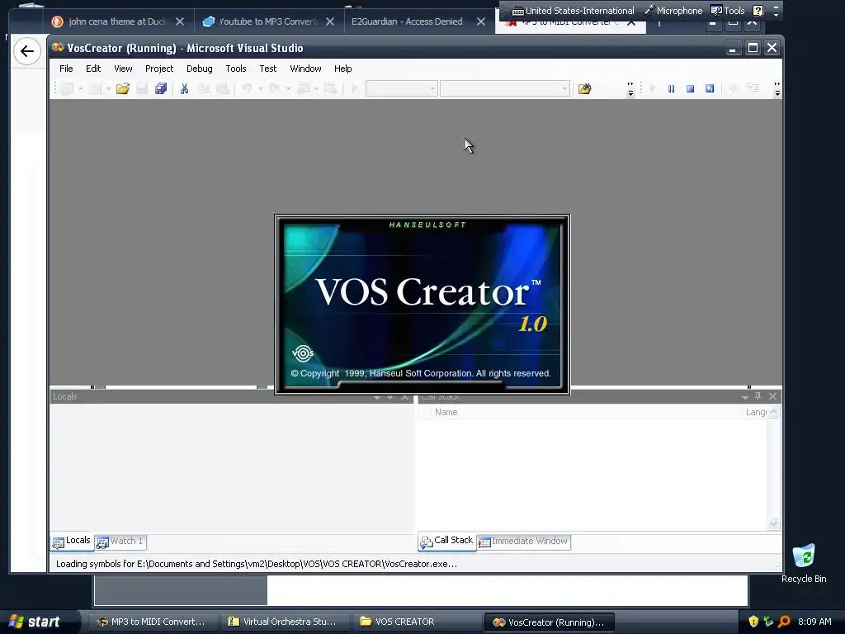Click the Microphone language bar button
Image resolution: width=845 pixels, height=634 pixels.
coord(674,11)
